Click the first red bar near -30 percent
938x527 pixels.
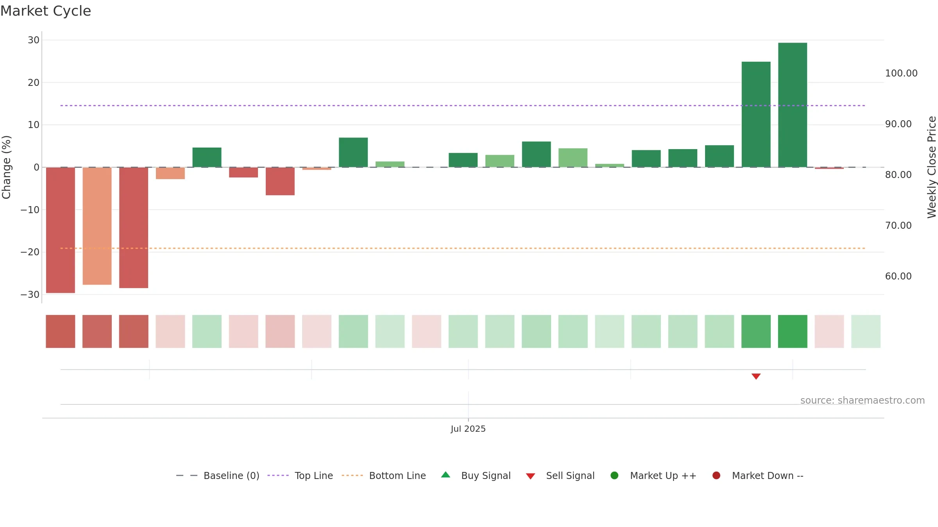click(61, 230)
